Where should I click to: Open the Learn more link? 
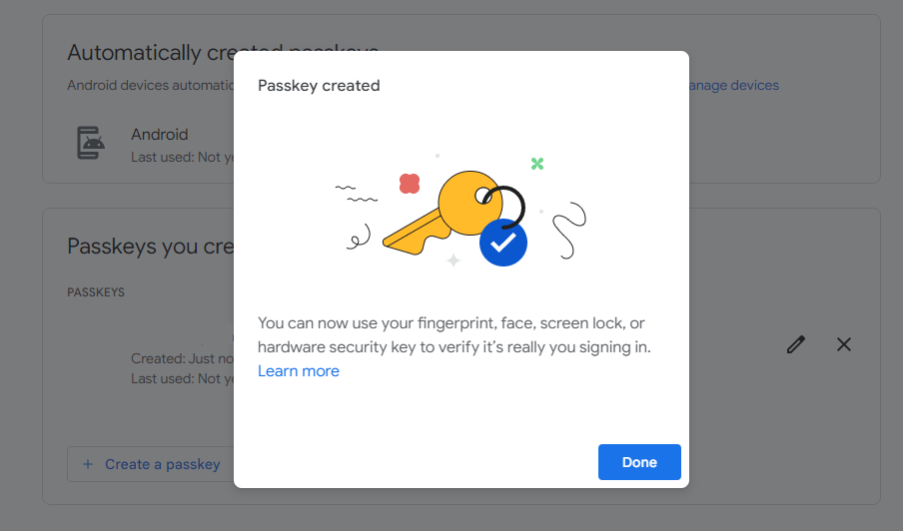pos(299,371)
